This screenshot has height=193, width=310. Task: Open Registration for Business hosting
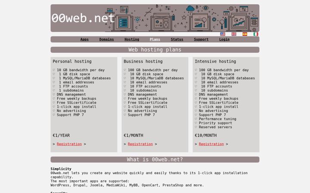coord(140,144)
